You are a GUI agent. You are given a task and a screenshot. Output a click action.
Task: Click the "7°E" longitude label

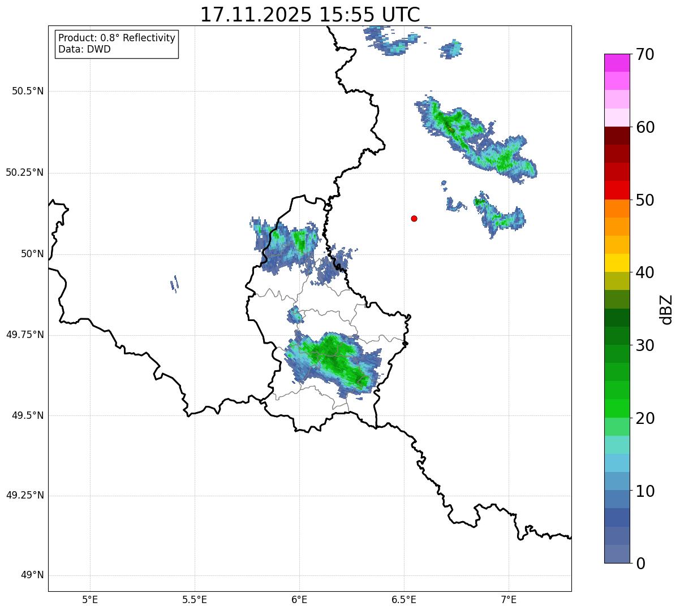point(509,599)
